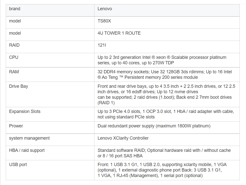Select the "system management" label cell
The height and width of the screenshot is (185, 246).
coord(29,138)
